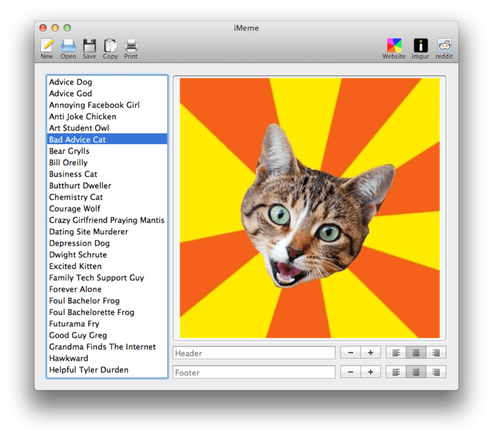493x438 pixels.
Task: Align footer text left
Action: click(x=396, y=372)
